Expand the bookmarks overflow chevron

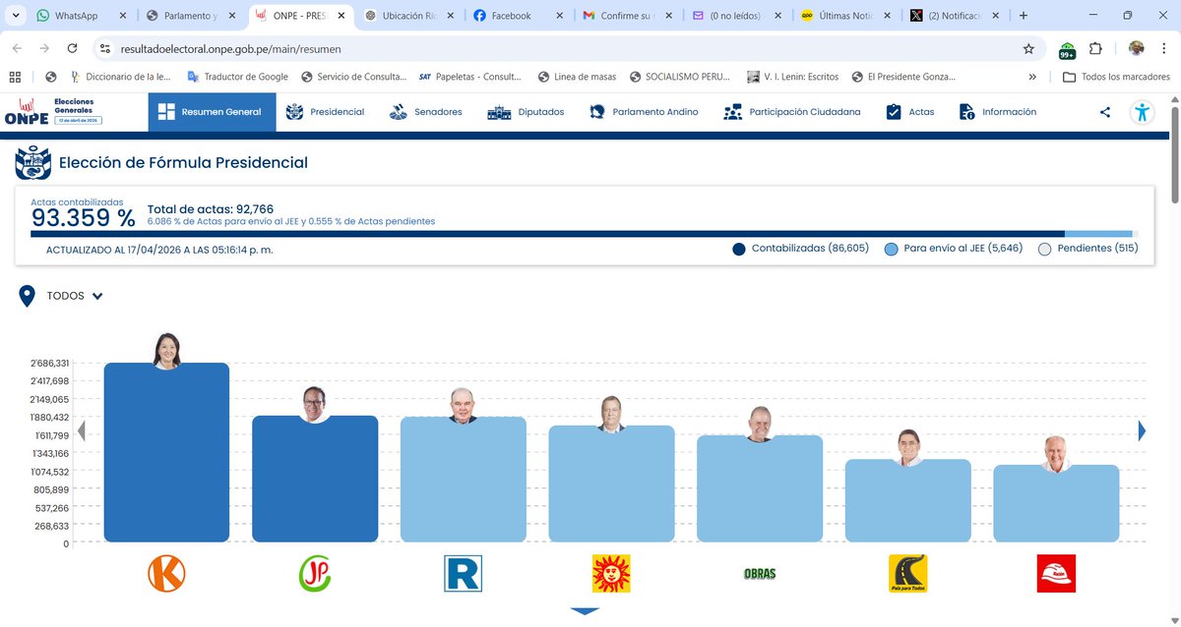pyautogui.click(x=1031, y=77)
